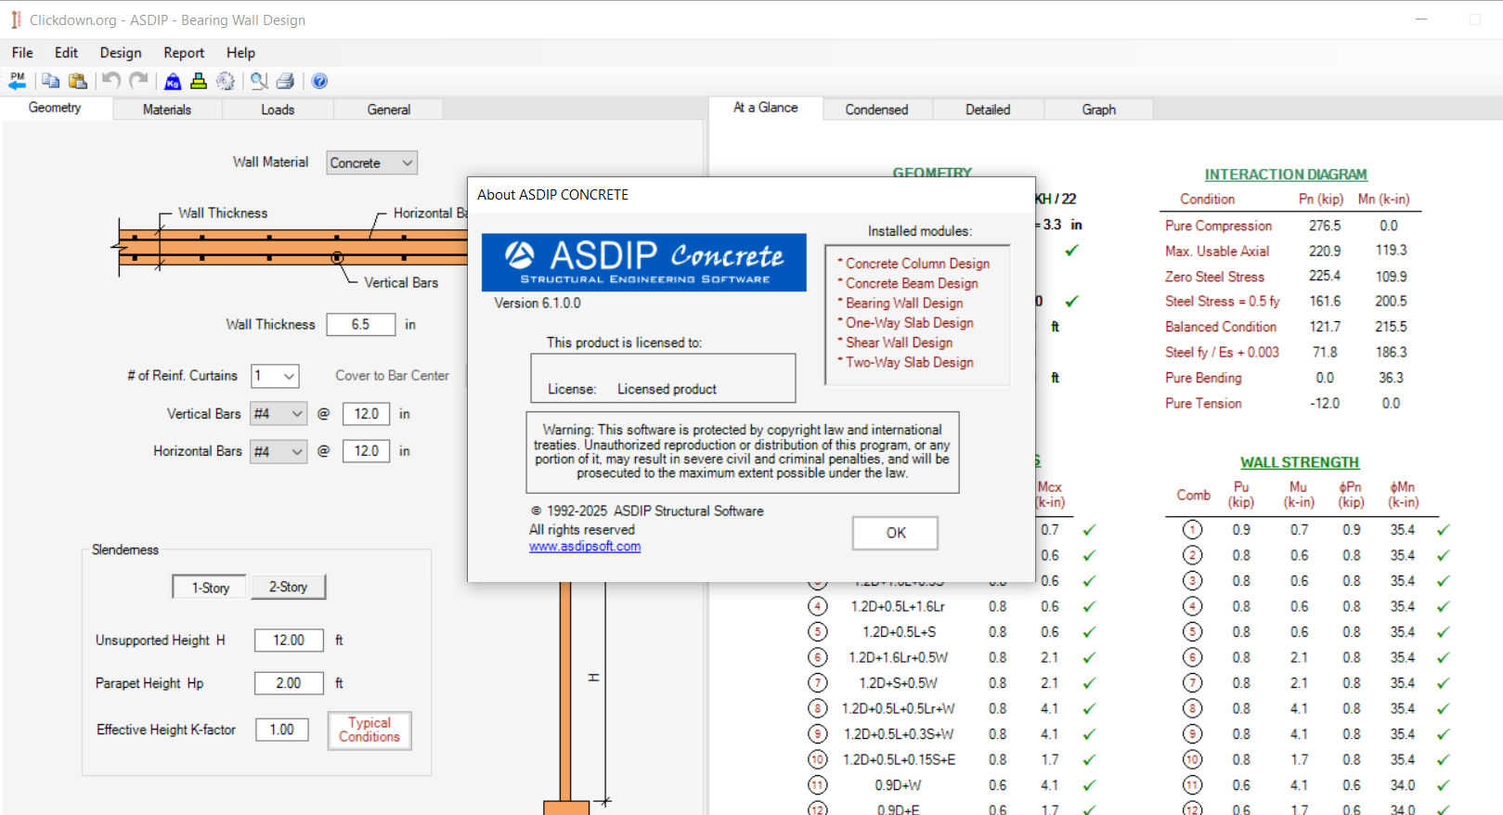Open the Edit menu
Image resolution: width=1503 pixels, height=815 pixels.
tap(66, 53)
